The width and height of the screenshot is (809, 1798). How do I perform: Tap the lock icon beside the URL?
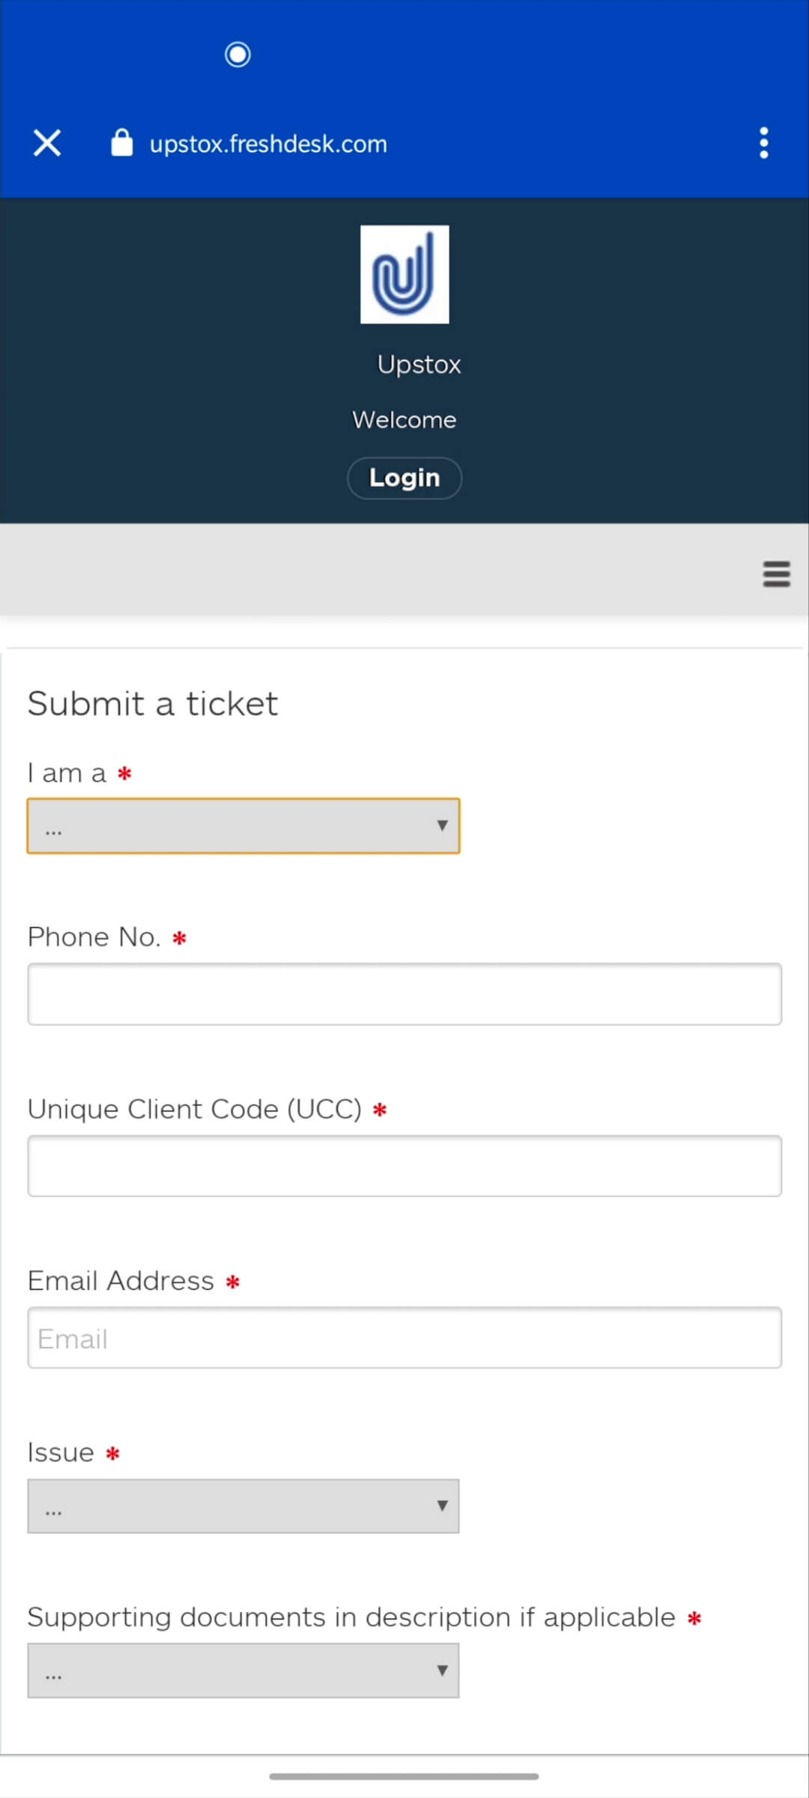click(x=121, y=142)
